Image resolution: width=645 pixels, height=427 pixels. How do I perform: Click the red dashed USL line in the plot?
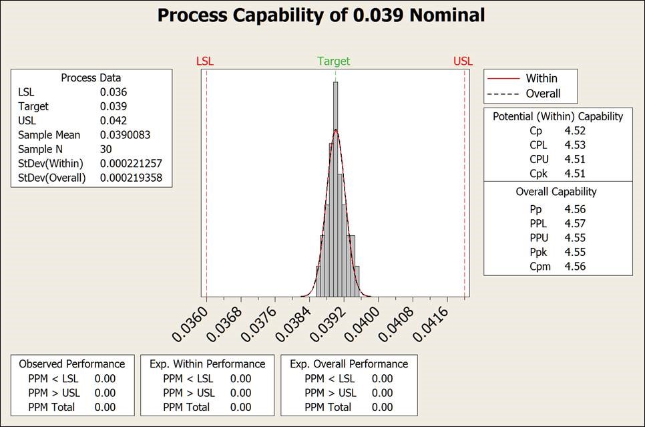coord(465,183)
